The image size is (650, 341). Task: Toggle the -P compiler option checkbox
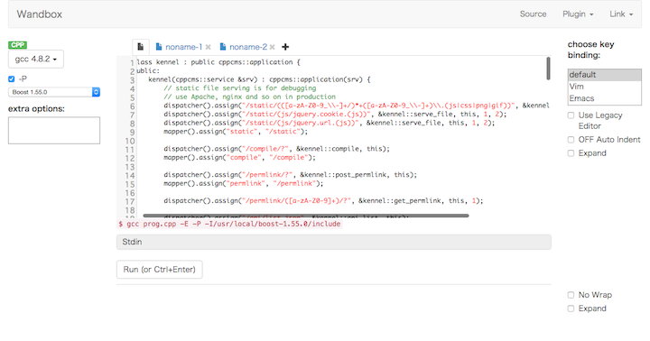pyautogui.click(x=11, y=78)
